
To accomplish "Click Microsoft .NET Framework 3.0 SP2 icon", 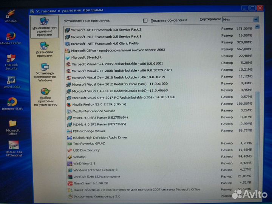I will pos(67,30).
